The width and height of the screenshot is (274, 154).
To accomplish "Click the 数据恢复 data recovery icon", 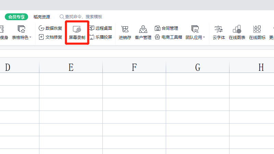I will click(41, 28).
